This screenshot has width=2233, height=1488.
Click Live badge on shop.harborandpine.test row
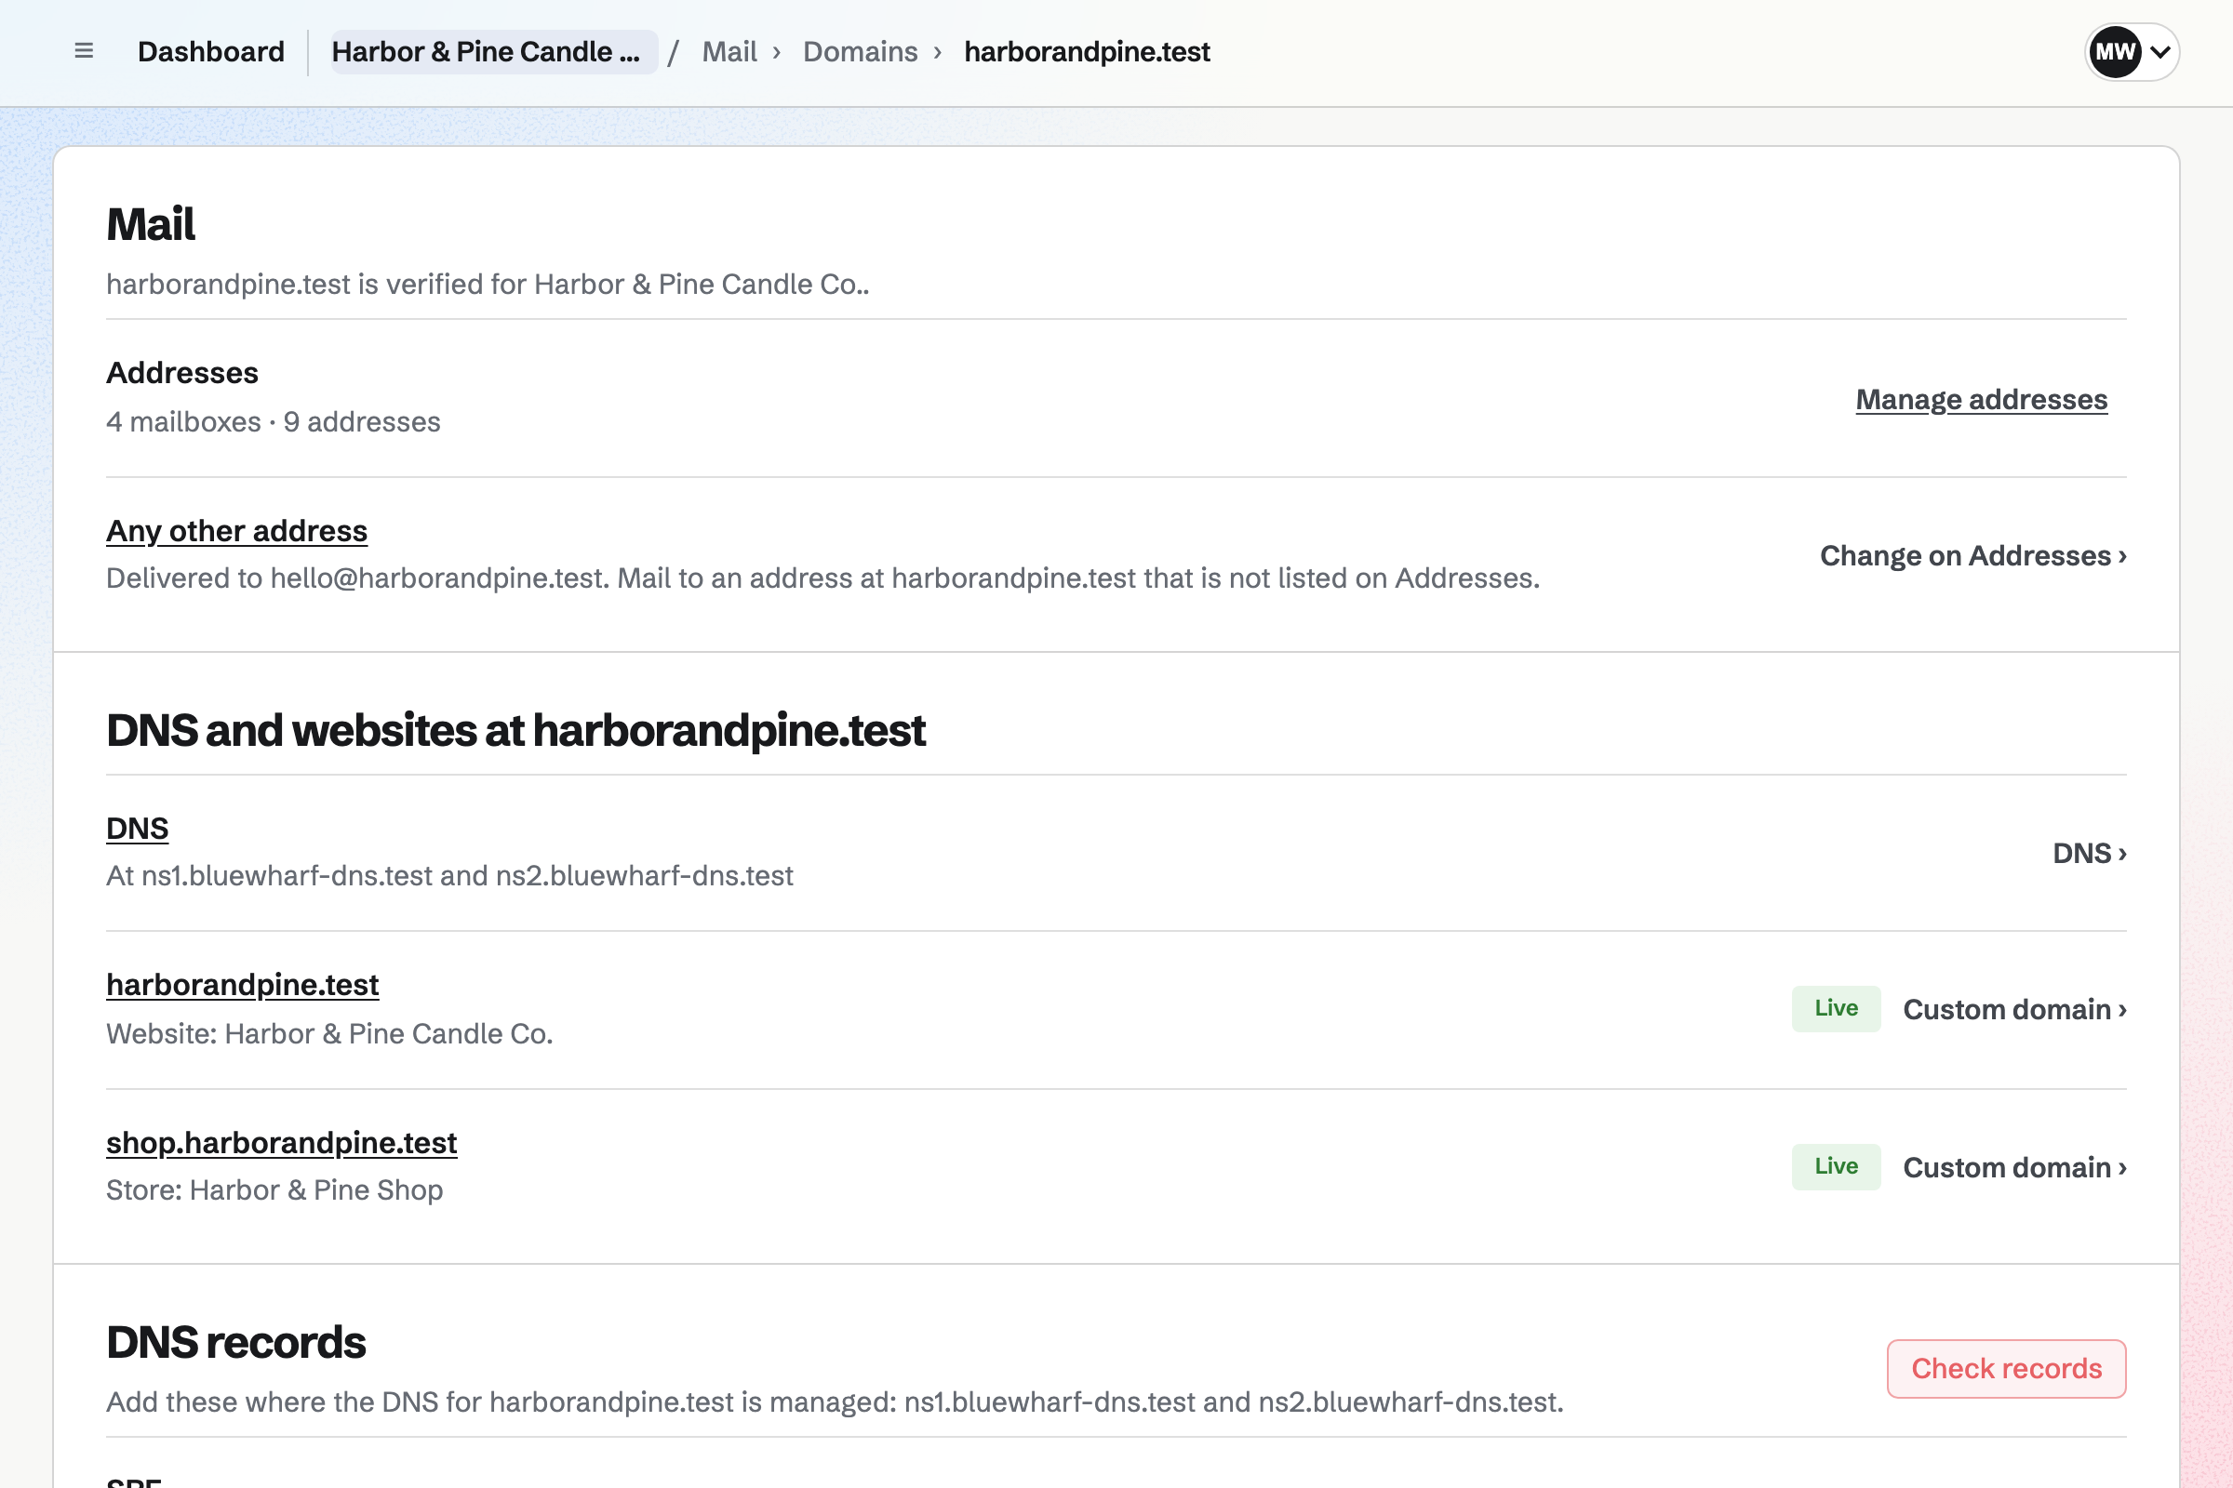click(x=1836, y=1167)
